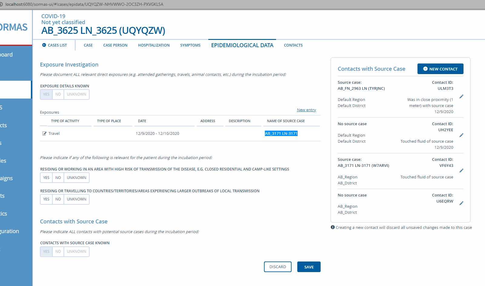Choose Yes for travelling to outbreak countries
485x286 pixels.
[x=46, y=199]
